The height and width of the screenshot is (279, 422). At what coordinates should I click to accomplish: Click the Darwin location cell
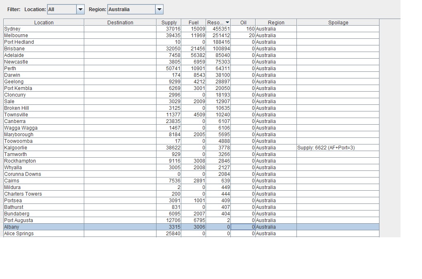[44, 75]
